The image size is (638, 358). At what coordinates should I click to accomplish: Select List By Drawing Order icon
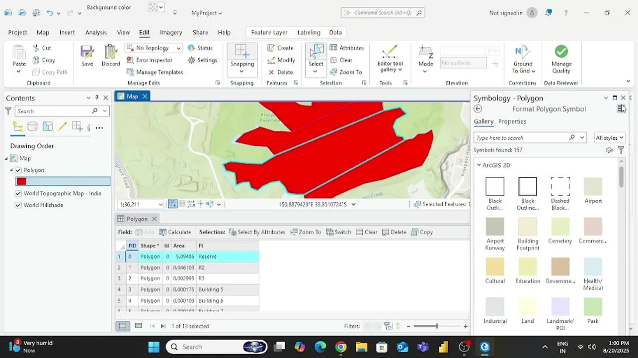click(17, 127)
